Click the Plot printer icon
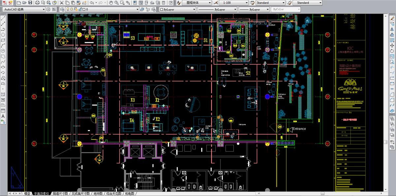The width and height of the screenshot is (396, 196). pos(37,3)
